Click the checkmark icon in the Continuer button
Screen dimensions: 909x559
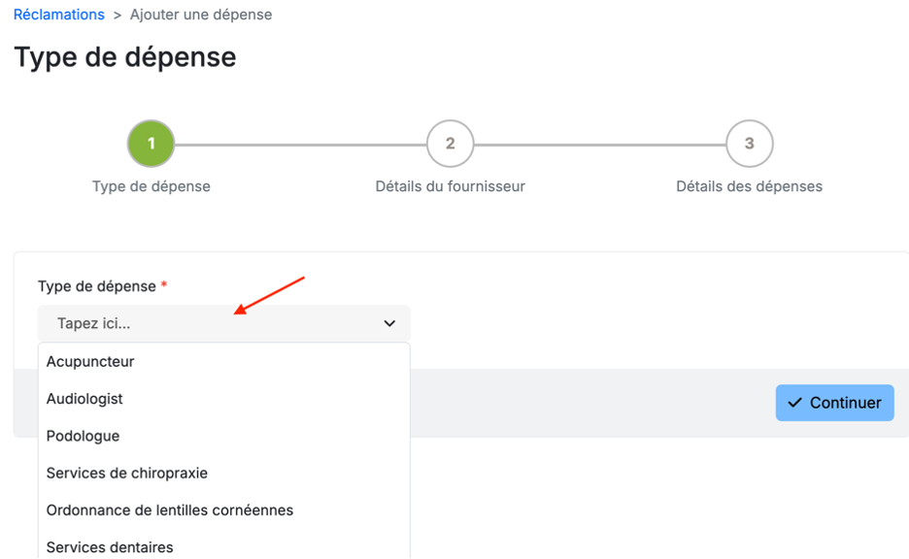point(795,403)
